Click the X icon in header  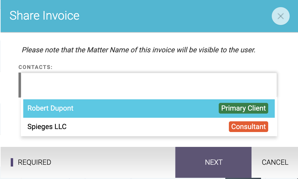coord(280,16)
